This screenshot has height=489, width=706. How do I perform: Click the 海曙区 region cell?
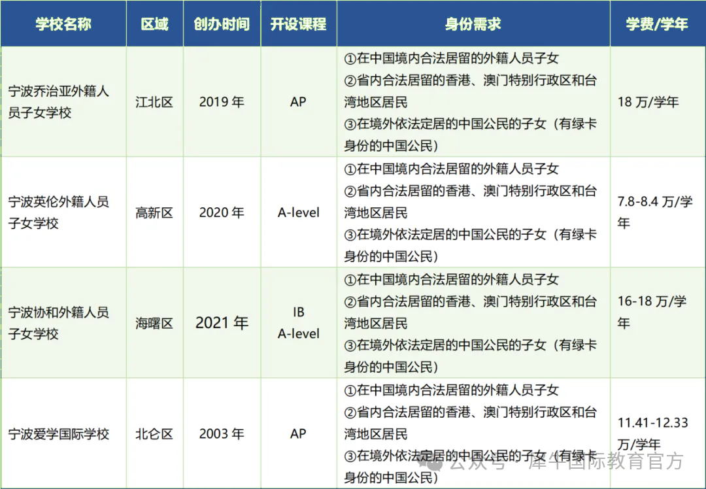pyautogui.click(x=155, y=323)
